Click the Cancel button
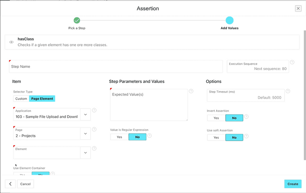306x193 pixels. (x=26, y=184)
